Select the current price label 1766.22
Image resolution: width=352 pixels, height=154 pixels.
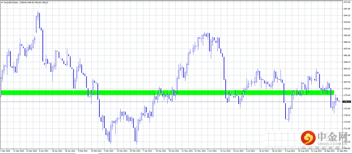click(x=347, y=102)
